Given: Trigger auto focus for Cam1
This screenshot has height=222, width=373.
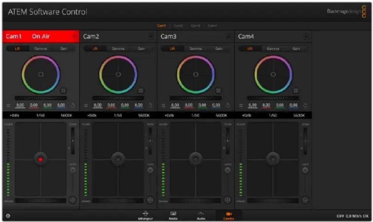Looking at the screenshot, I should 73,200.
